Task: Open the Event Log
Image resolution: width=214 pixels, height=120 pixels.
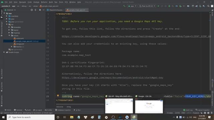Action: [188, 110]
